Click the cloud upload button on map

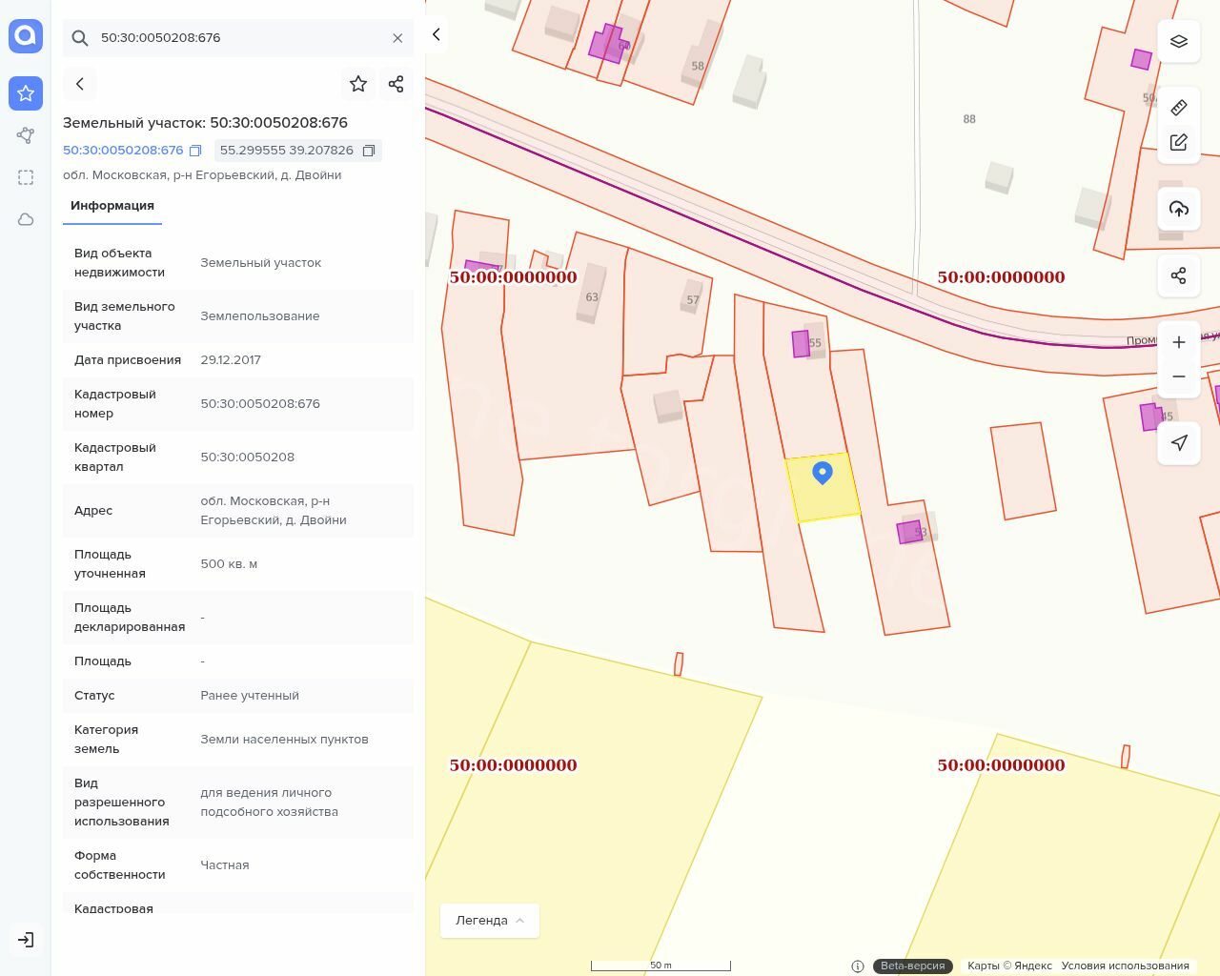point(1179,209)
